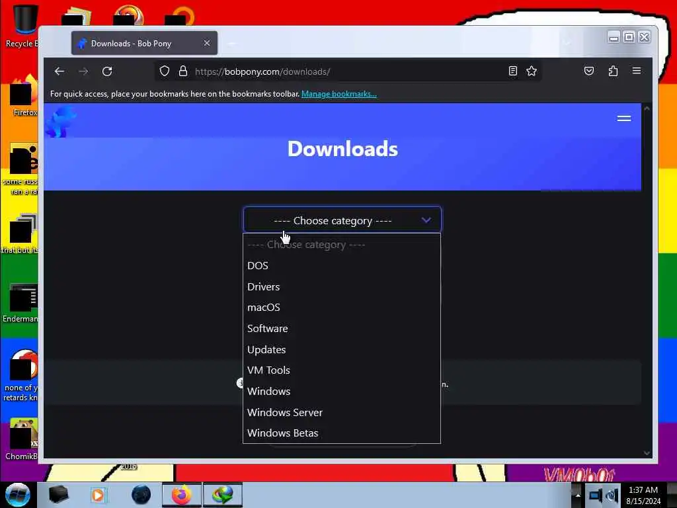Minimize the Firefox window

pos(614,37)
